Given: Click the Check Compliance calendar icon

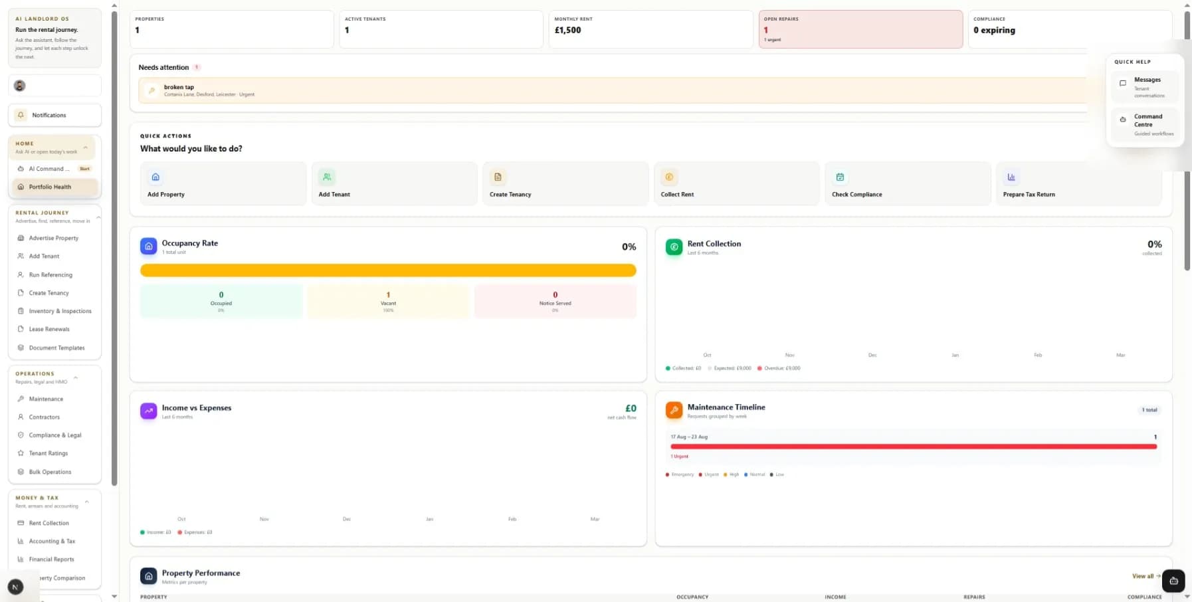Looking at the screenshot, I should 840,177.
